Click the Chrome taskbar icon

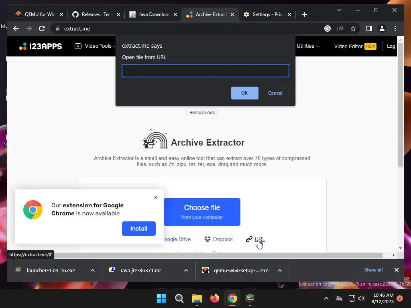pos(232,298)
